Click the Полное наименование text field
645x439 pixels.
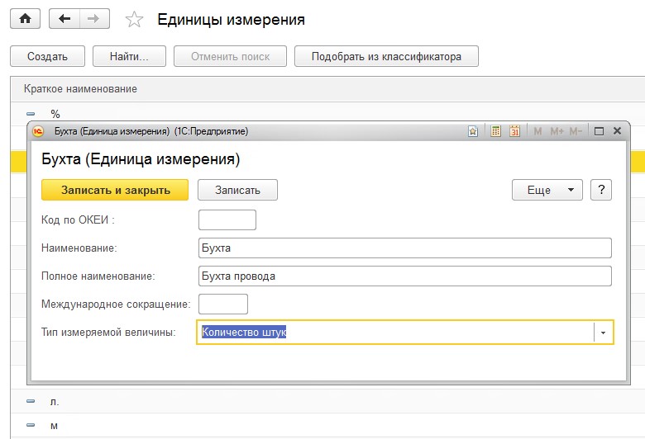click(x=404, y=276)
